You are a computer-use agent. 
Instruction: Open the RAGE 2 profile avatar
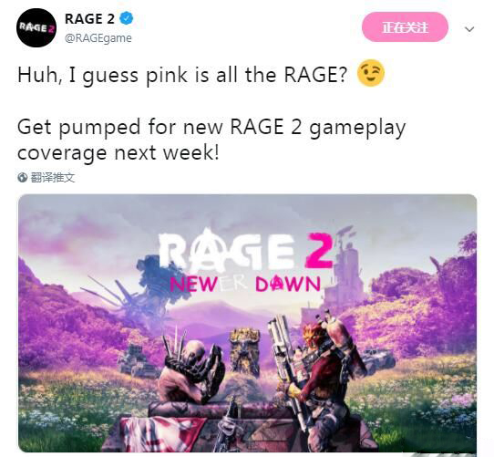coord(36,27)
